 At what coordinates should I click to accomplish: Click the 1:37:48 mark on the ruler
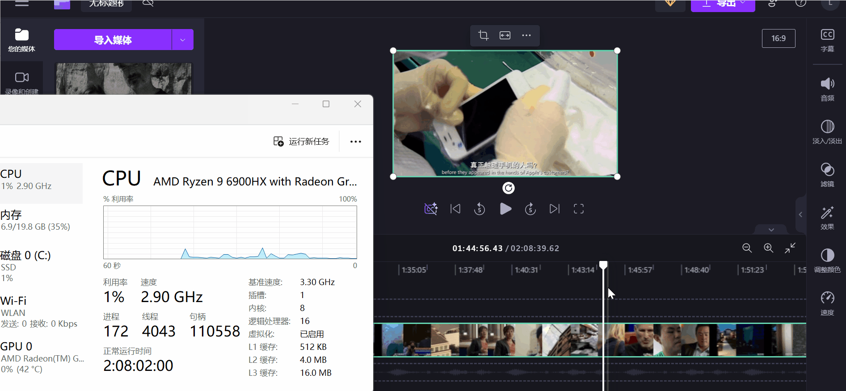[470, 270]
